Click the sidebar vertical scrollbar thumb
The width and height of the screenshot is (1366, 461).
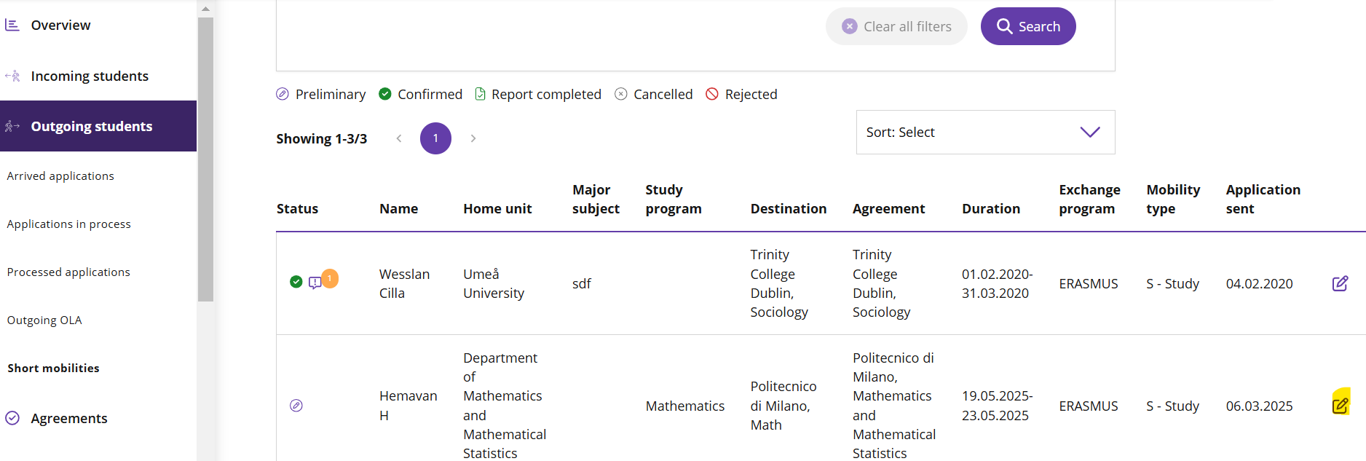coord(205,159)
